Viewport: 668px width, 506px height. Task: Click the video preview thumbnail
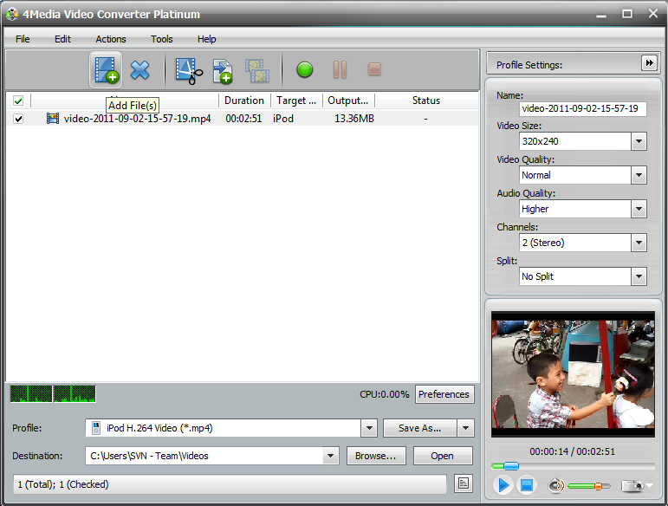pyautogui.click(x=573, y=374)
